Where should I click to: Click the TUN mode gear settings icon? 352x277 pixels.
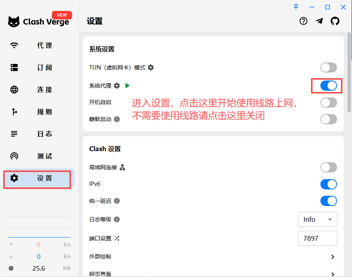point(151,67)
